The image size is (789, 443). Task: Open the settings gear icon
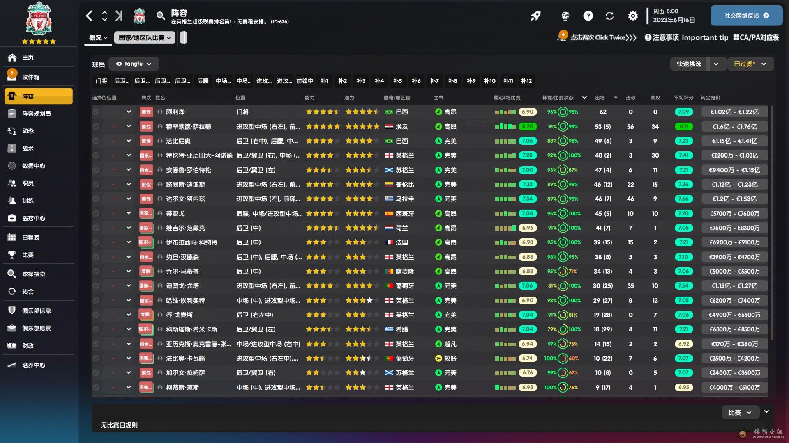(633, 16)
